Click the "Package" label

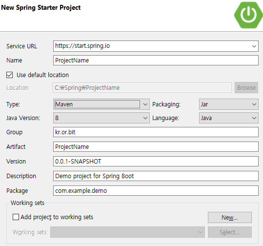coord(17,191)
